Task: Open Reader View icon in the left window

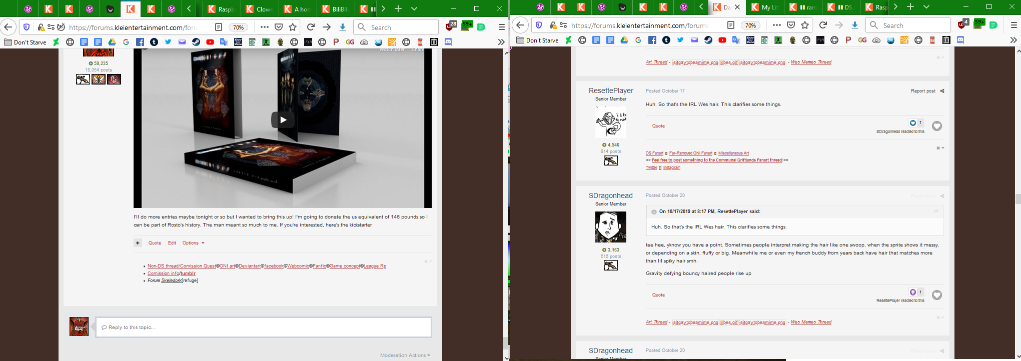Action: point(219,27)
